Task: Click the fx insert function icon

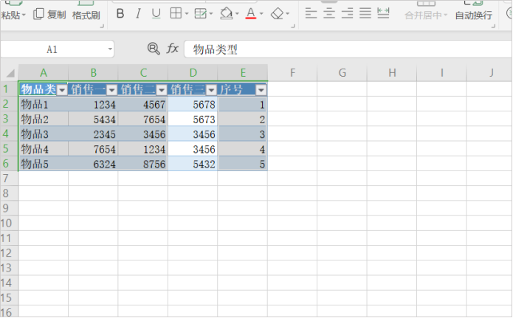Action: (x=173, y=49)
